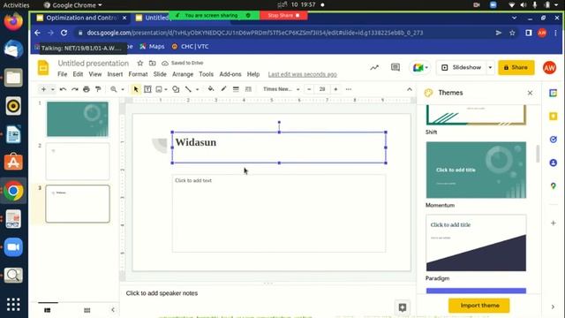
Task: Open the Add-ons menu
Action: coord(230,74)
